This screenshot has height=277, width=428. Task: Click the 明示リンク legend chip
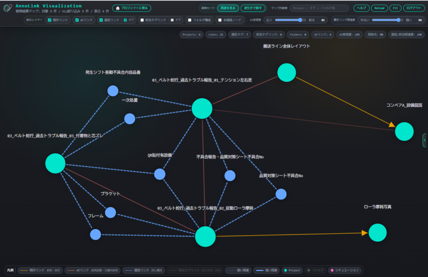click(40, 270)
